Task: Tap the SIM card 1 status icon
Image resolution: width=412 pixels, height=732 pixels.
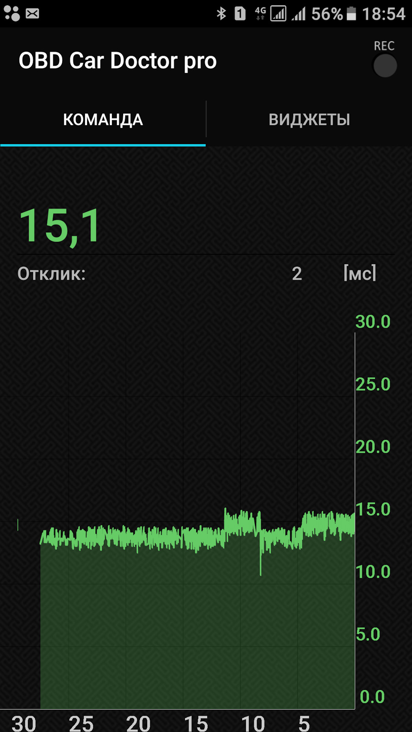Action: pos(240,14)
